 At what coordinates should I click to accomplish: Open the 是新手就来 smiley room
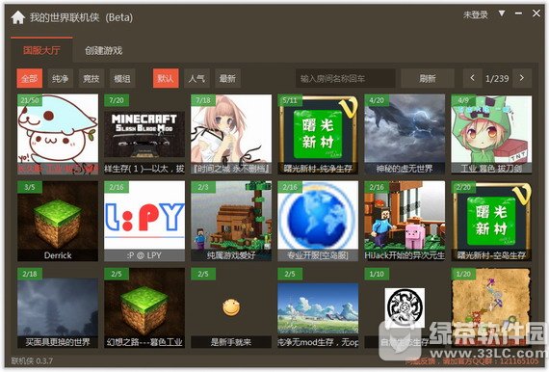(231, 307)
